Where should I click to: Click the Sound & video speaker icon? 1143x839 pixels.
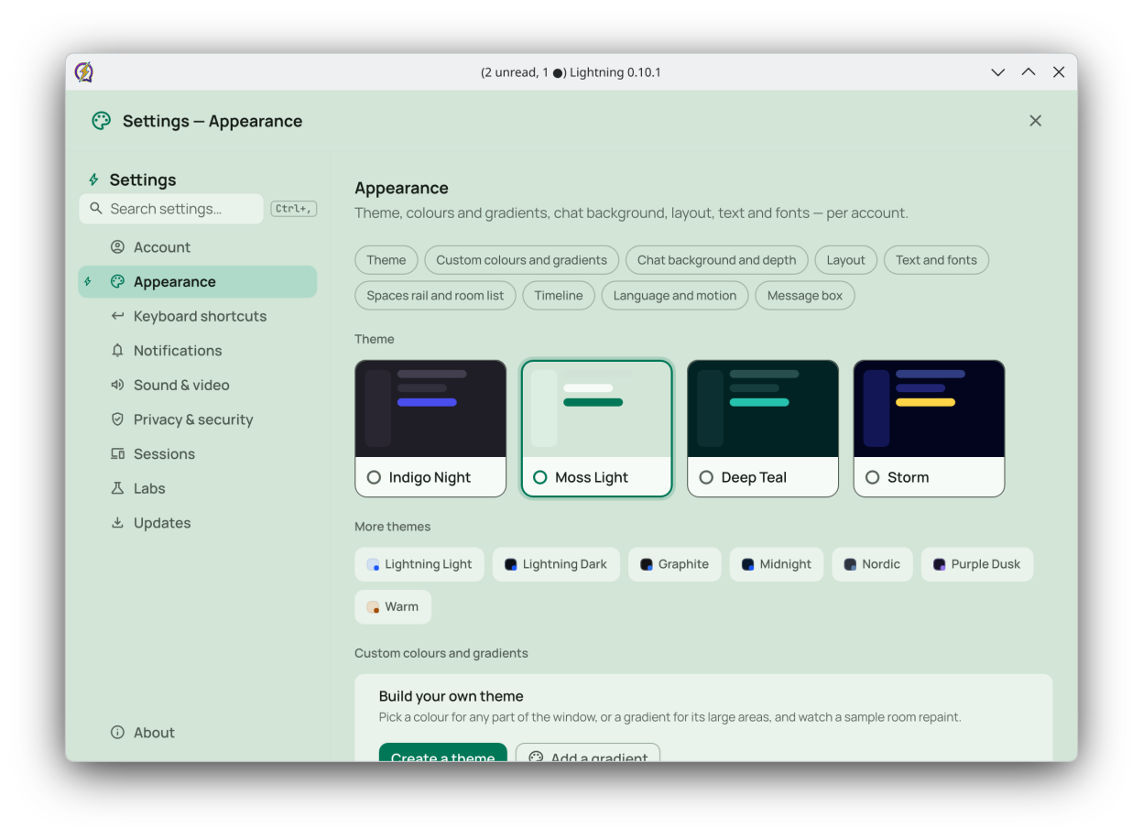(x=117, y=385)
